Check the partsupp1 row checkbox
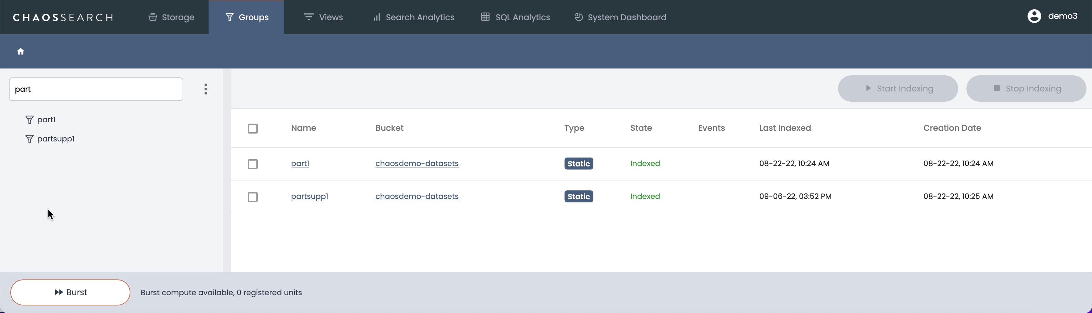The height and width of the screenshot is (313, 1092). click(253, 197)
